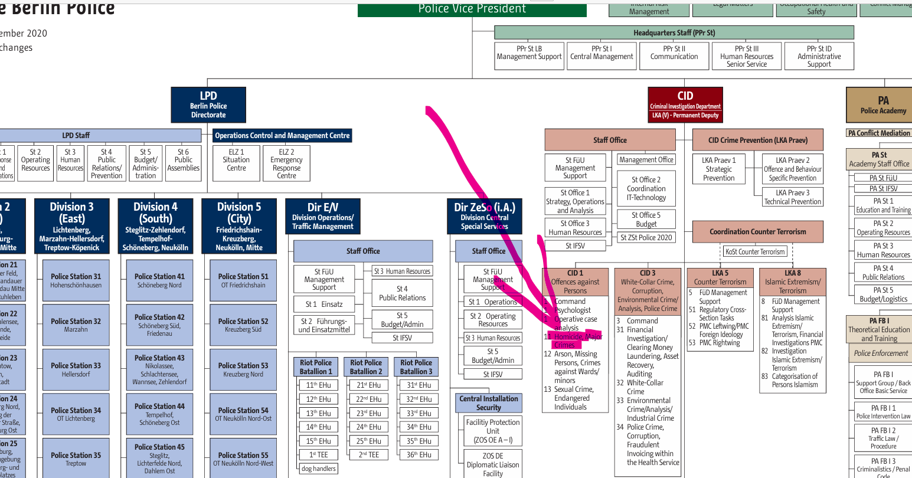
Task: Select ELZ 1 Situation Centre box
Action: [237, 163]
